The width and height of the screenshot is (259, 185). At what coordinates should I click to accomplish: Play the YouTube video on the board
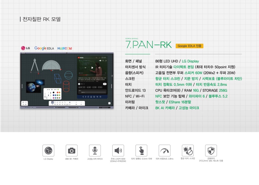[x=92, y=68]
